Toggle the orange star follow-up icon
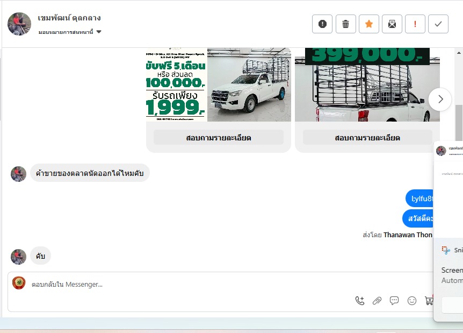 [369, 24]
